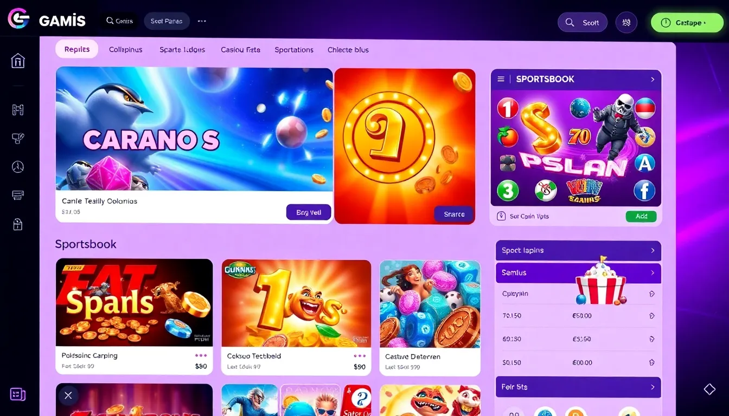Click the Scott search field
Screen dimensions: 729x416
pos(583,23)
